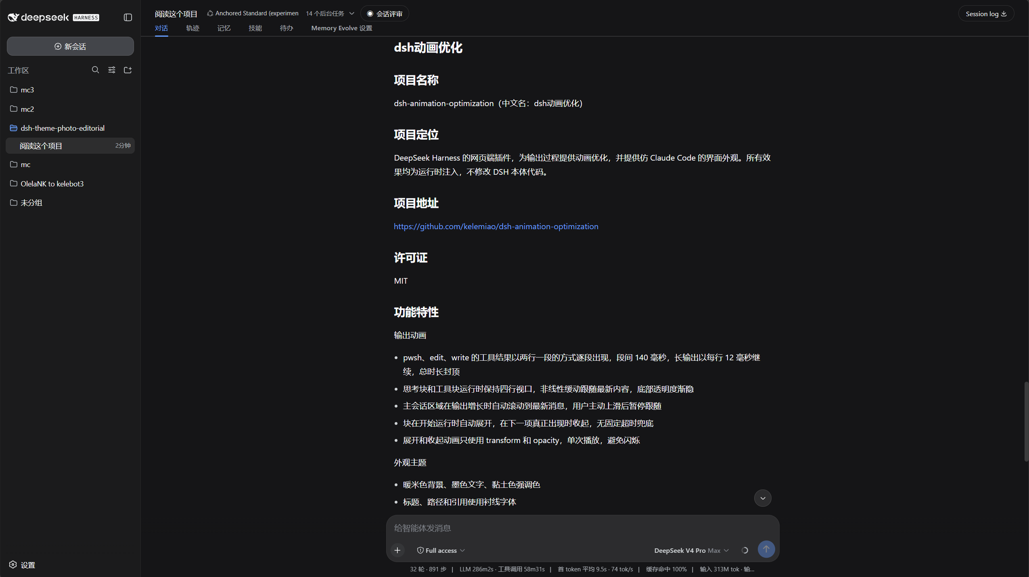This screenshot has height=577, width=1029.
Task: Click the Anchored Standard label
Action: [253, 13]
